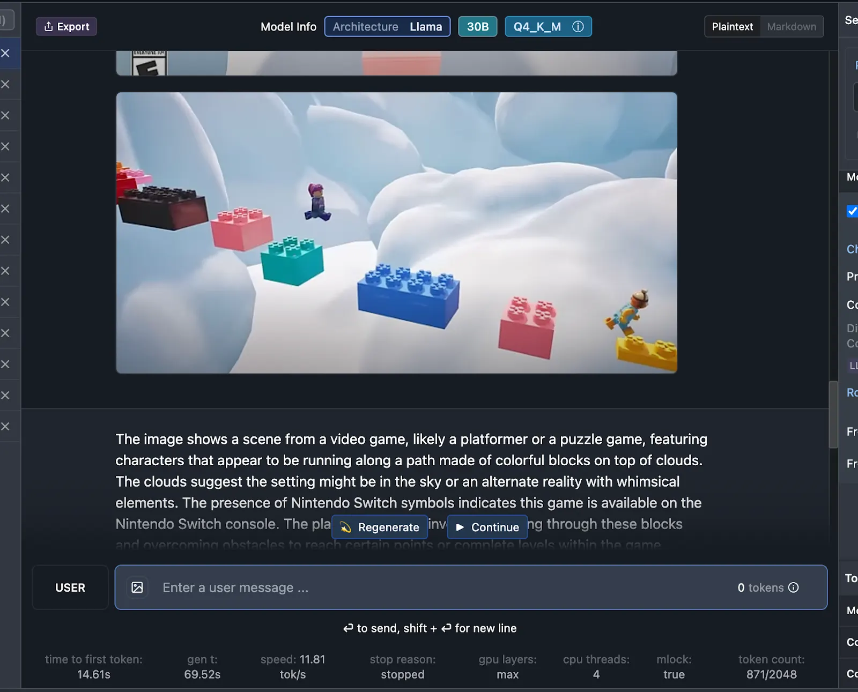
Task: Click the gpu layers max stat
Action: (x=507, y=667)
